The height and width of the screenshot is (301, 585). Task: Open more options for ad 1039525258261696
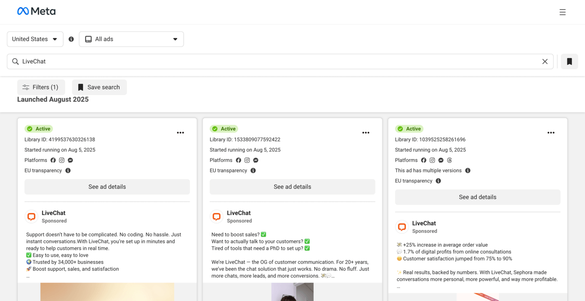[x=551, y=133]
